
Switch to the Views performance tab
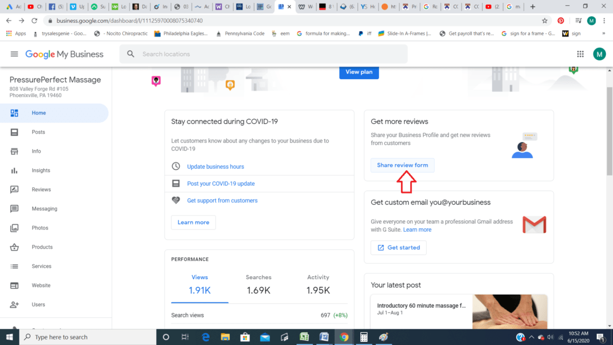pyautogui.click(x=200, y=285)
